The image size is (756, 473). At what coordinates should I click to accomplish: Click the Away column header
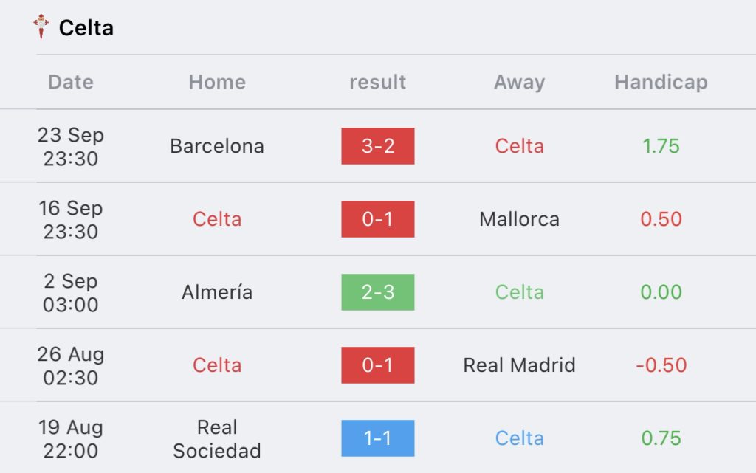[519, 82]
